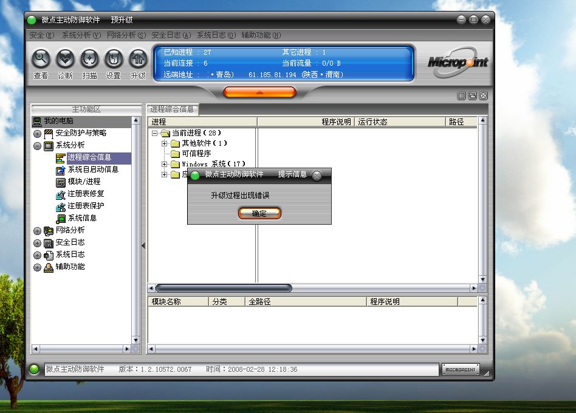Click the 系统信息 icon
The height and width of the screenshot is (413, 576).
[61, 219]
